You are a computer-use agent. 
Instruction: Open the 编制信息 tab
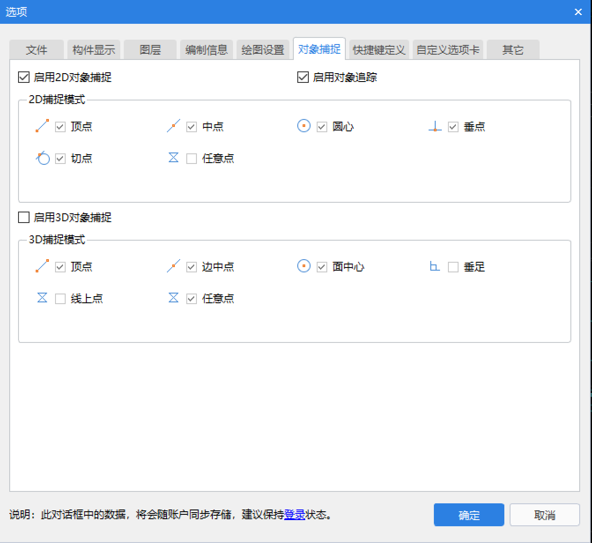coord(207,50)
